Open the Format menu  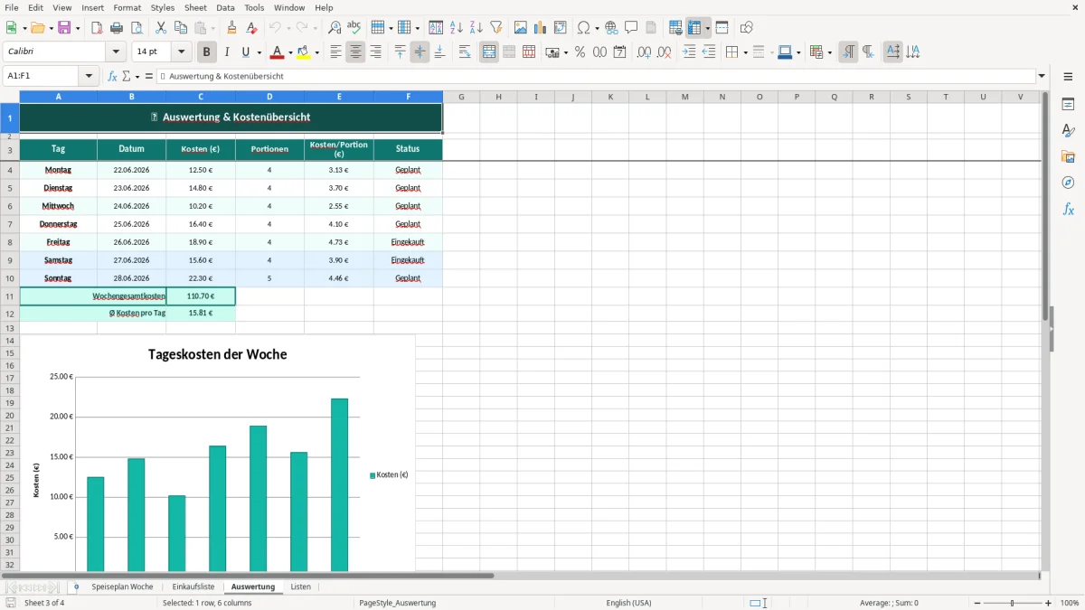[x=127, y=7]
